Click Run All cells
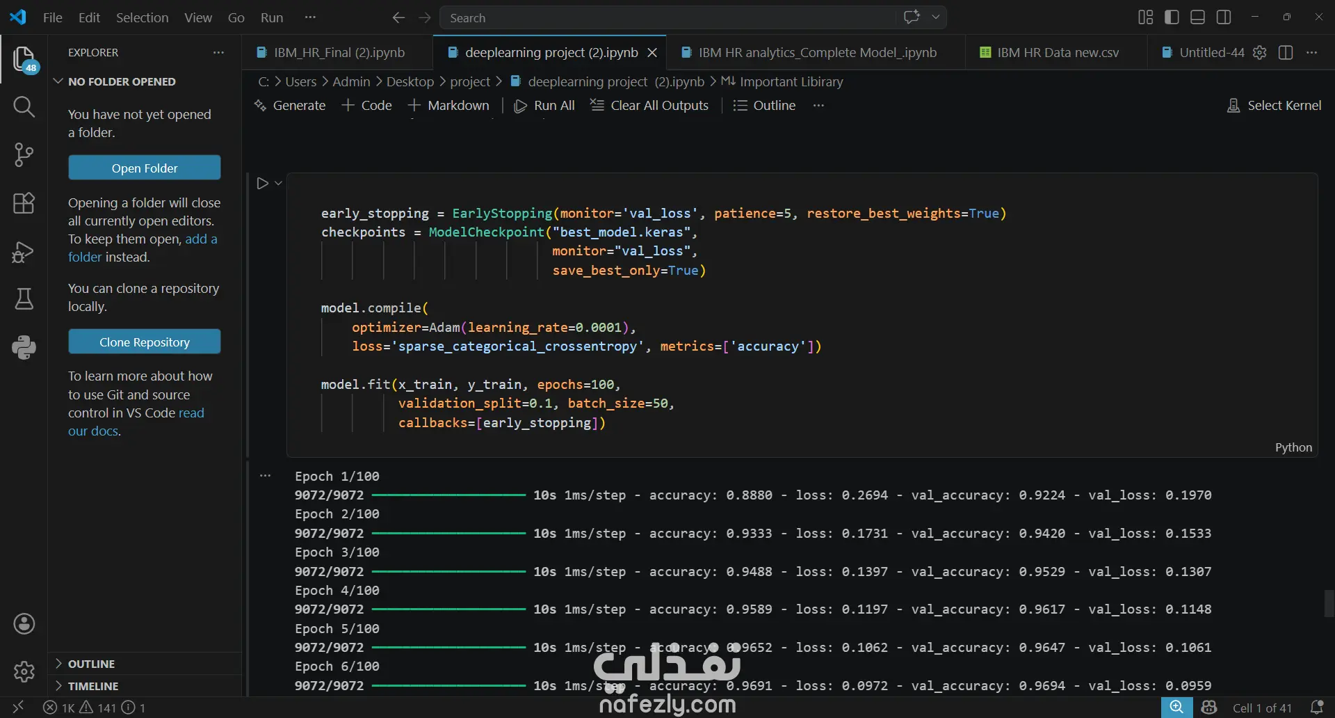The image size is (1335, 718). pos(544,105)
